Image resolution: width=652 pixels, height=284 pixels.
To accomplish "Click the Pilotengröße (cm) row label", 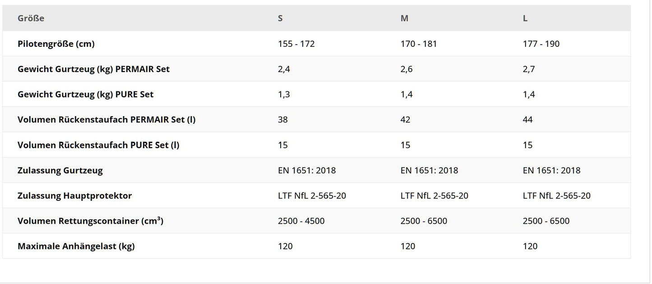I will [x=56, y=44].
